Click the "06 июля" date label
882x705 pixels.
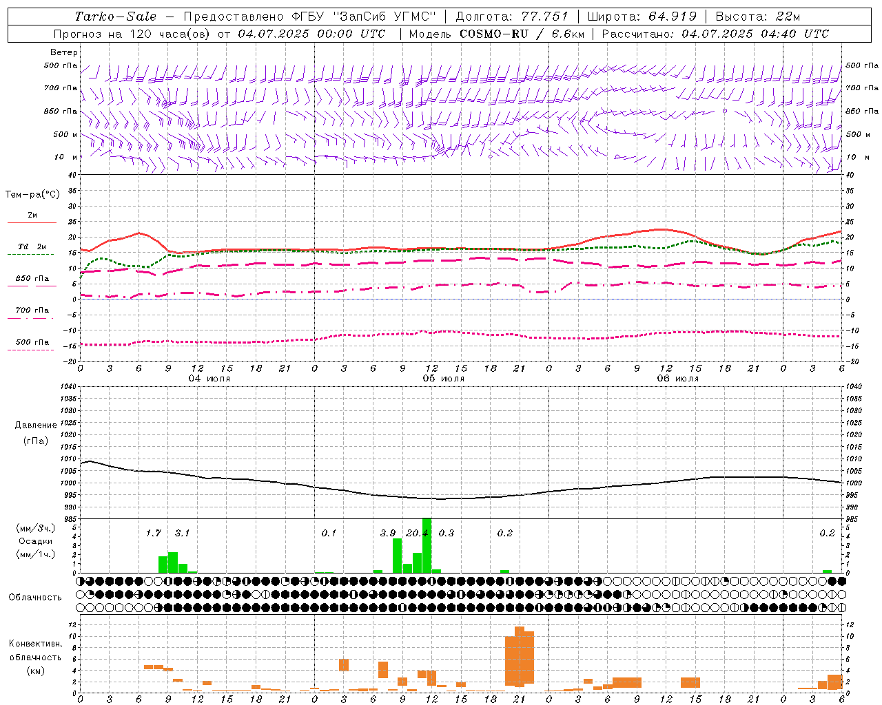(678, 379)
